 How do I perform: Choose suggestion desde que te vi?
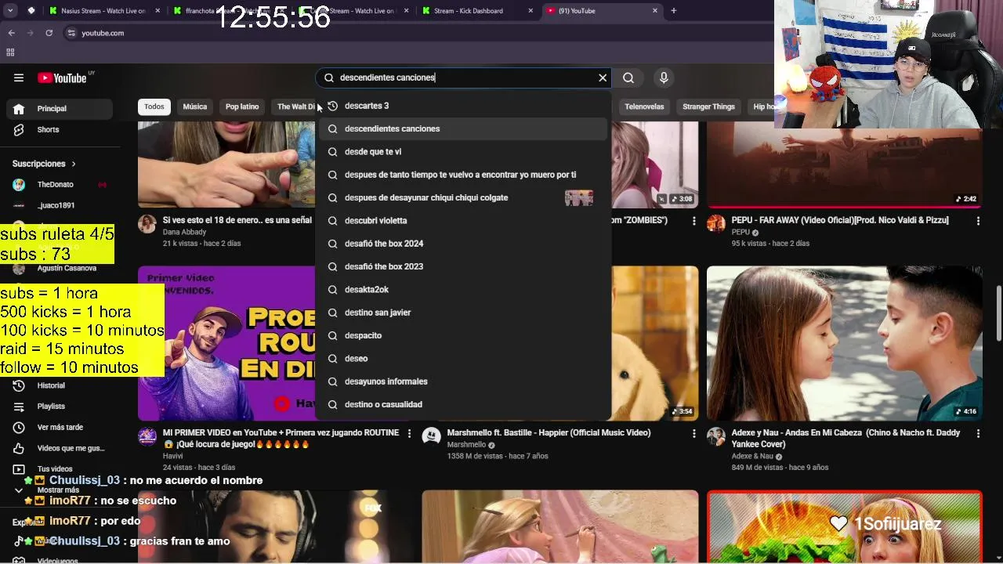click(x=462, y=152)
